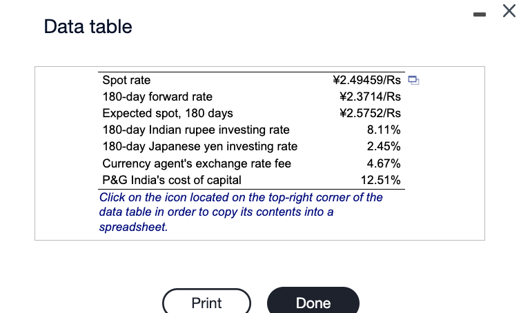Image resolution: width=530 pixels, height=313 pixels.
Task: Click the 180-day forward rate label
Action: [x=157, y=97]
